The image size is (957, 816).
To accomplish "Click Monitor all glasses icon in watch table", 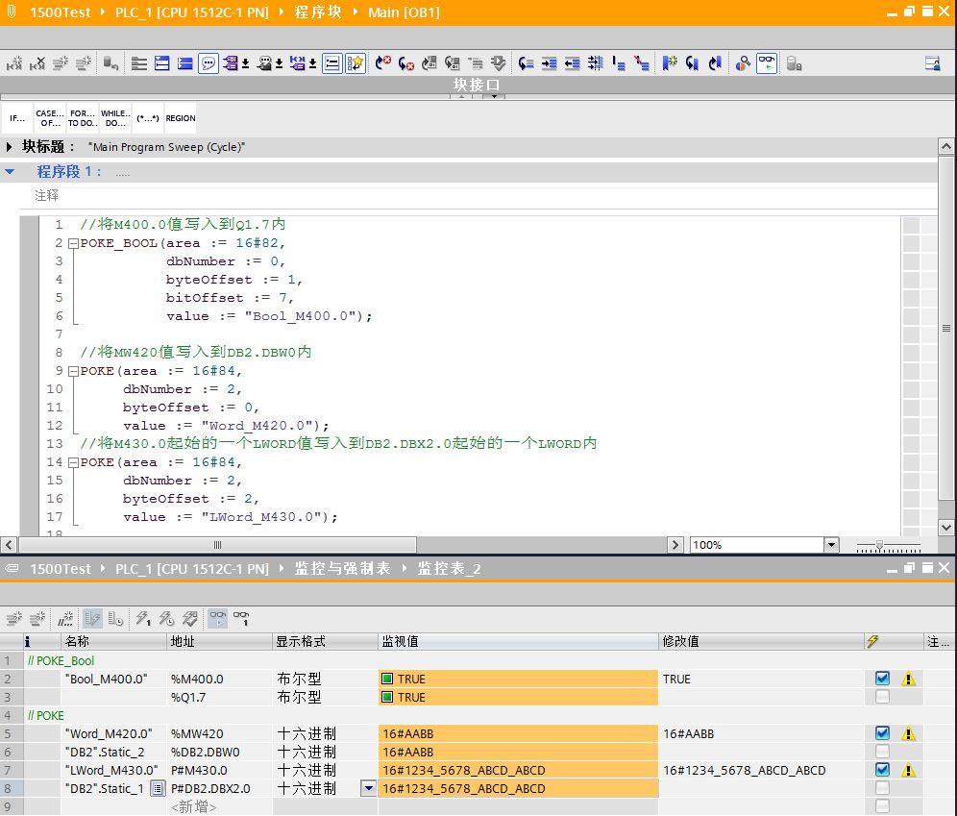I will click(218, 618).
